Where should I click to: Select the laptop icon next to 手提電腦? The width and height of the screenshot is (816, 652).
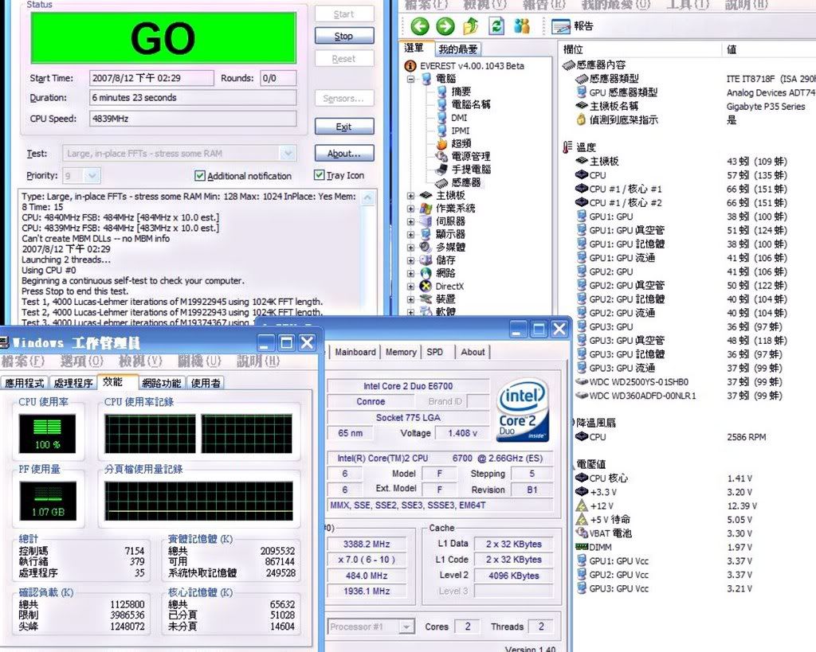pos(441,169)
